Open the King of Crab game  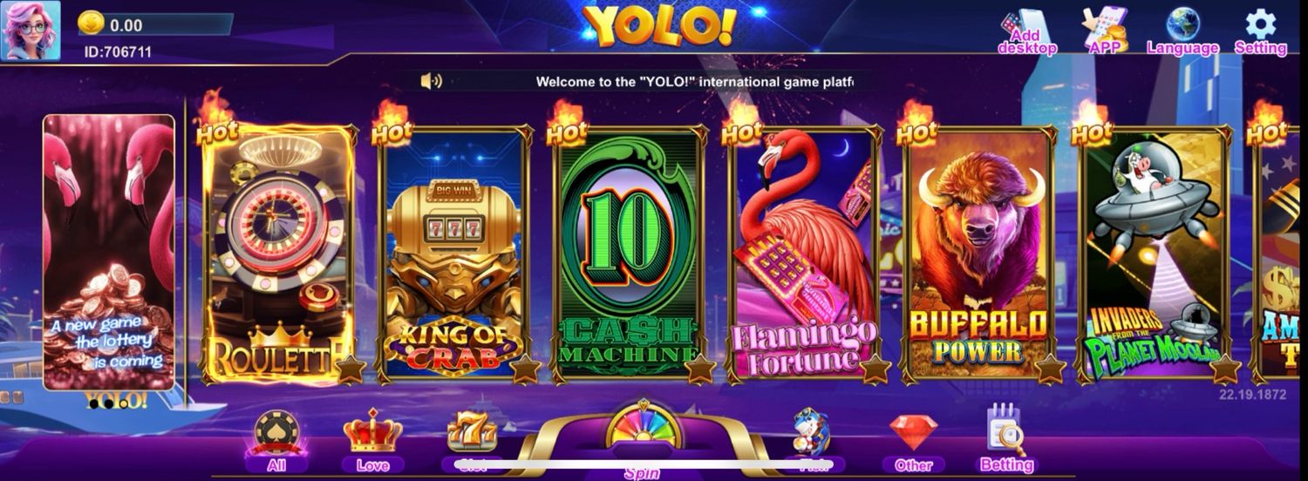coord(454,254)
